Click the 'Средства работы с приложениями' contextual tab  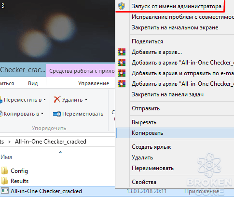[x=81, y=71]
